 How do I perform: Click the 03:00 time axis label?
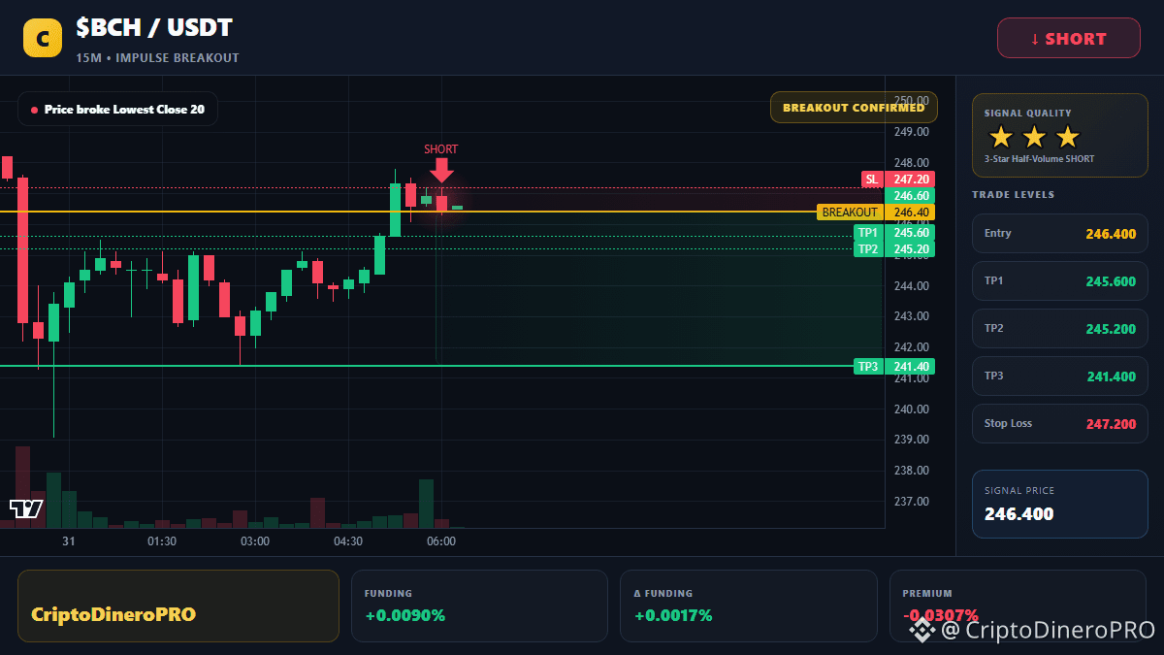(255, 541)
